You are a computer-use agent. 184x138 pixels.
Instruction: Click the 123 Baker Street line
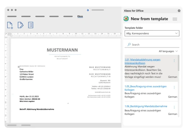pos(26,74)
